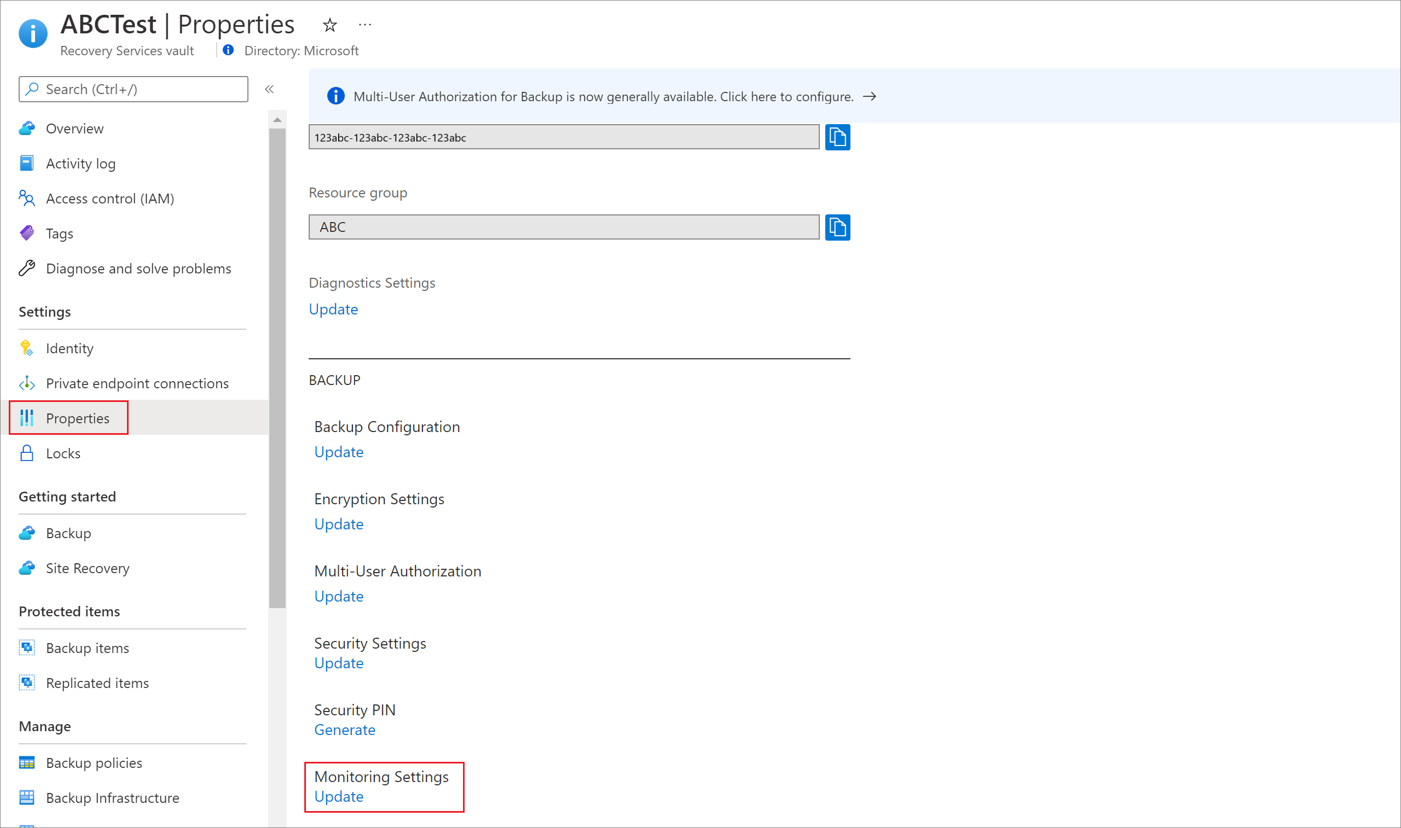Viewport: 1401px width, 828px height.
Task: Click the Properties panel icon
Action: (27, 417)
